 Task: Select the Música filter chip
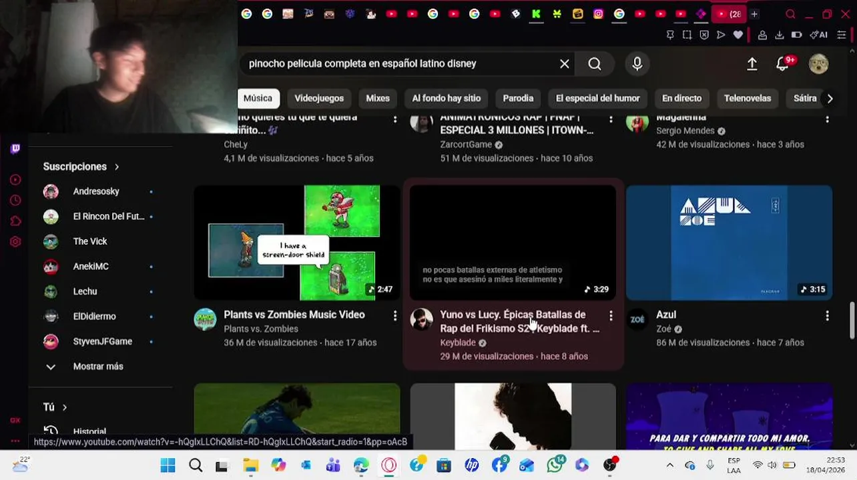[258, 98]
